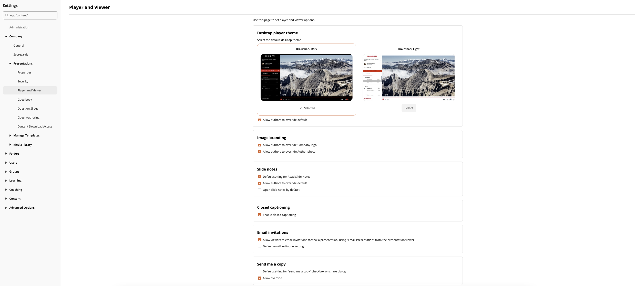Collapse the Company section

pos(6,36)
